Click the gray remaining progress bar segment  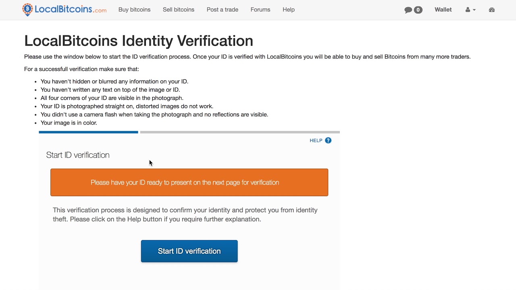pos(240,132)
